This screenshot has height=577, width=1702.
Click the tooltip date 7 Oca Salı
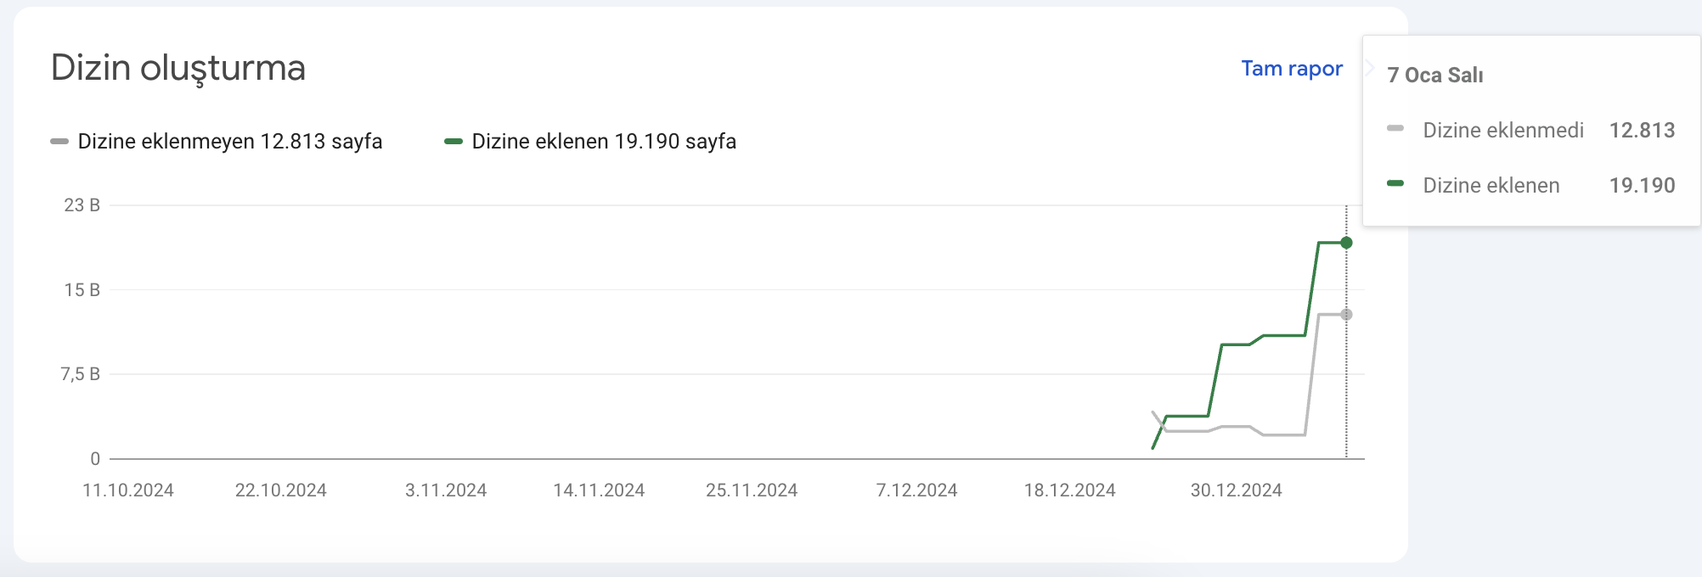click(1435, 76)
